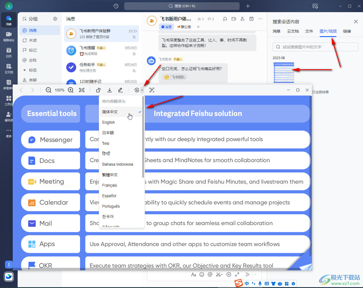363x288 pixels.
Task: Open emoji picker in message box
Action: [202, 274]
